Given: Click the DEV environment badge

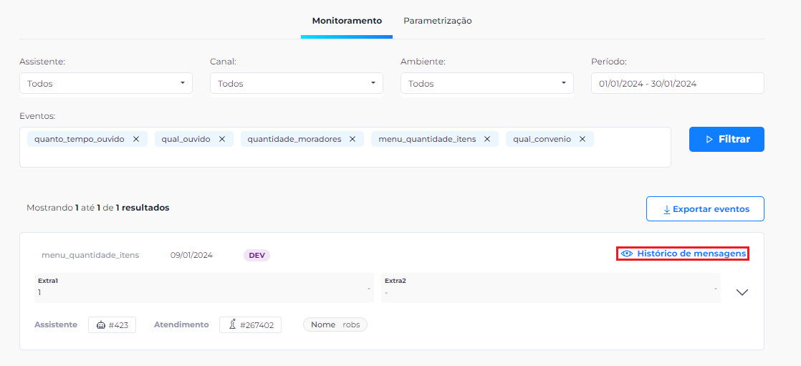Looking at the screenshot, I should pos(256,255).
